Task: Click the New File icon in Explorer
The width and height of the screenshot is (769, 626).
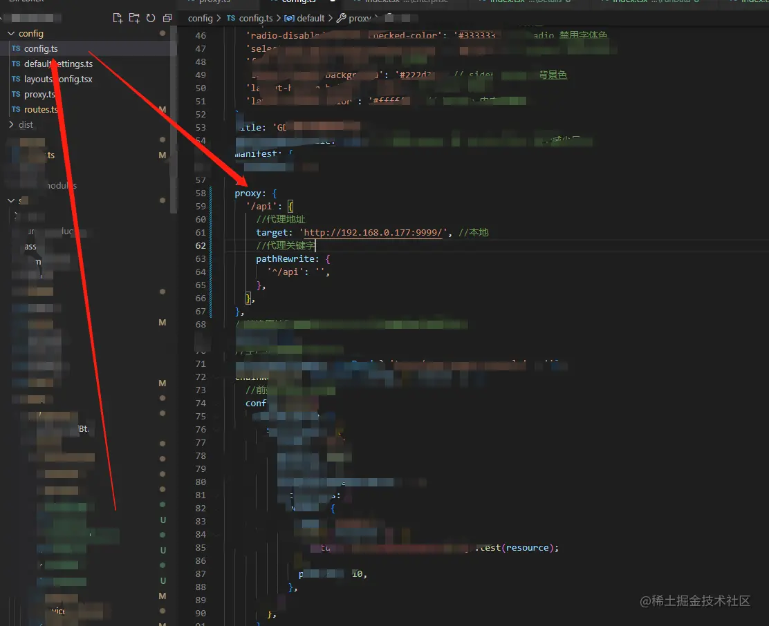Action: (118, 18)
